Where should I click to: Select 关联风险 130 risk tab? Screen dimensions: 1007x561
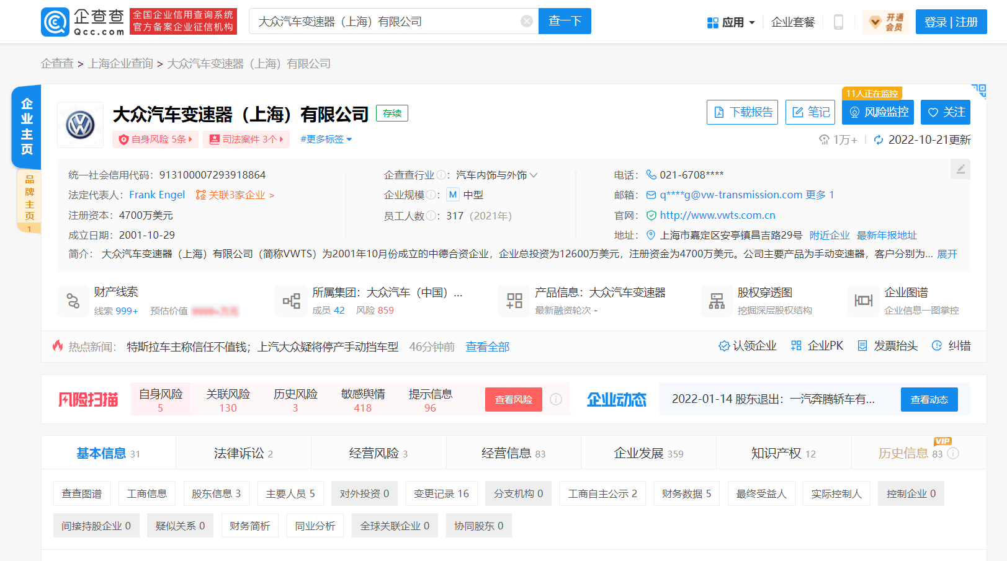tap(228, 400)
